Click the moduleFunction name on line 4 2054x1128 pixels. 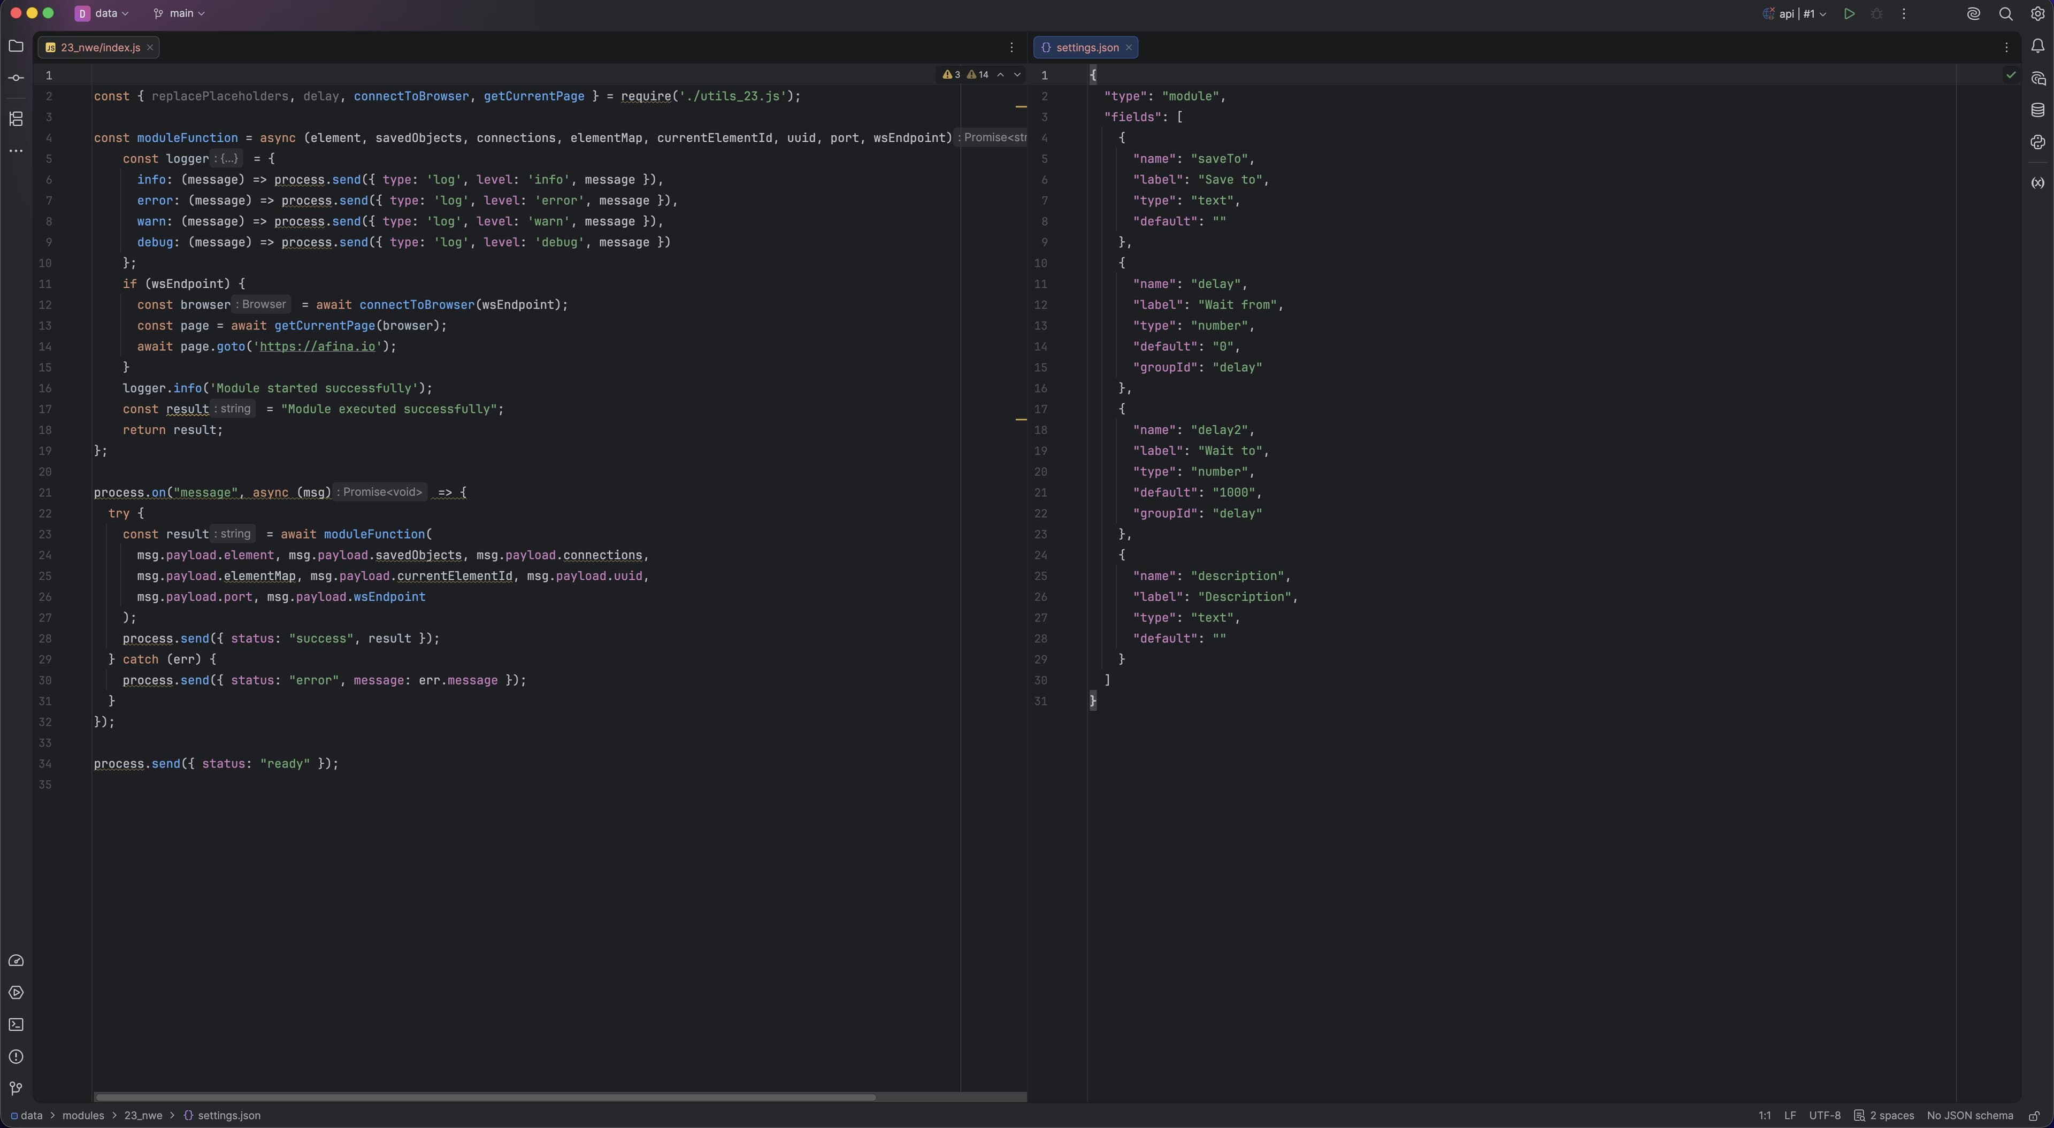click(187, 138)
